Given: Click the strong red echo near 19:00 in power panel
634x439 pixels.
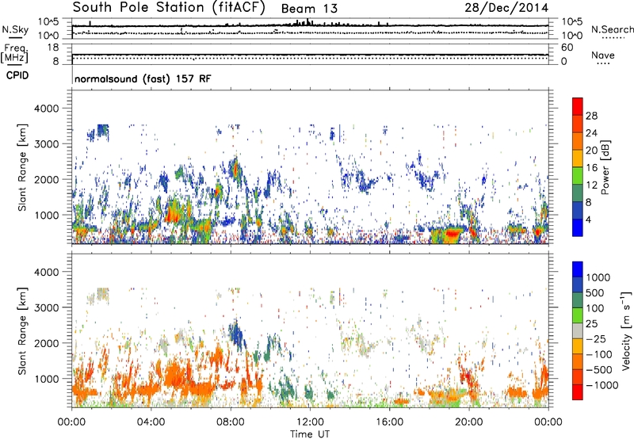Looking at the screenshot, I should [453, 234].
